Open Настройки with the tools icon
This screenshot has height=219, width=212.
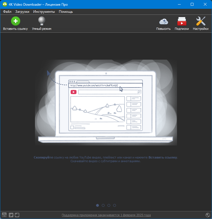(201, 21)
